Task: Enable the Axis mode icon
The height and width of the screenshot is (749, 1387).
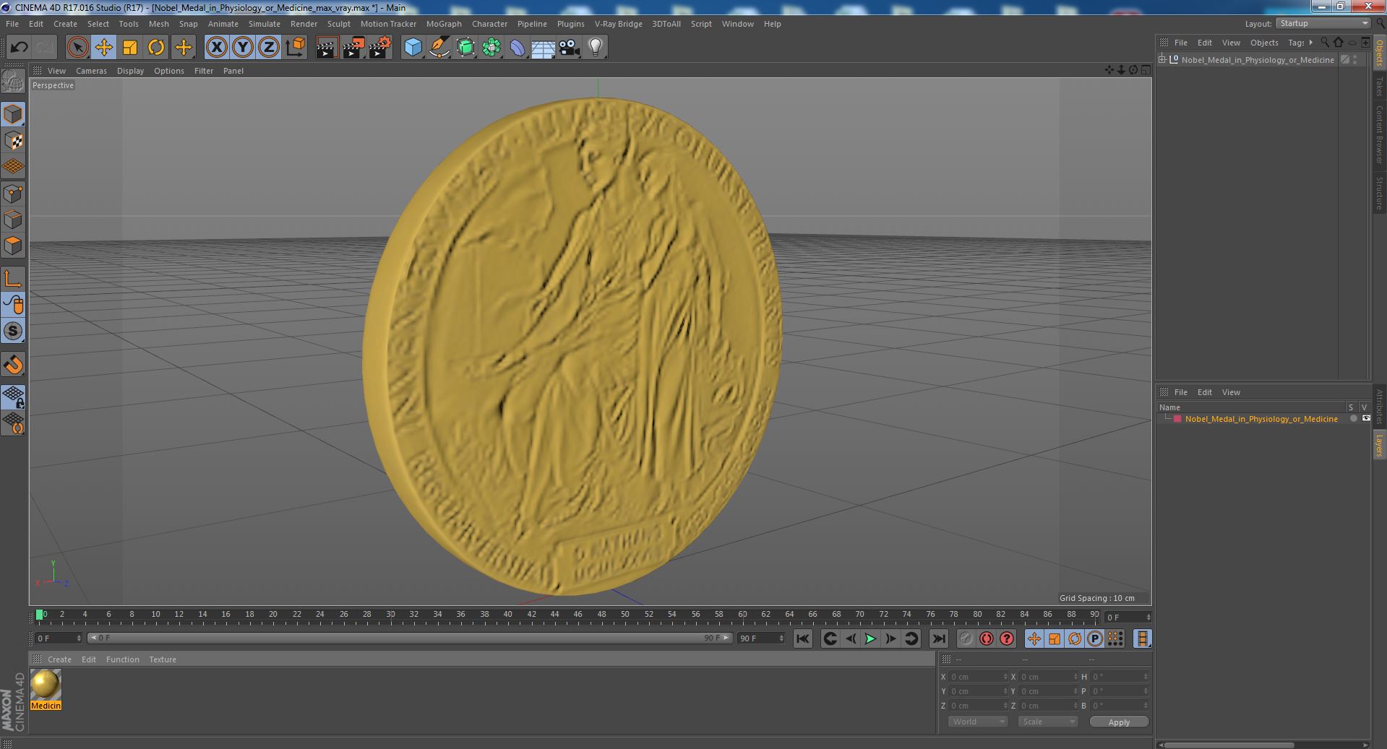Action: tap(13, 279)
